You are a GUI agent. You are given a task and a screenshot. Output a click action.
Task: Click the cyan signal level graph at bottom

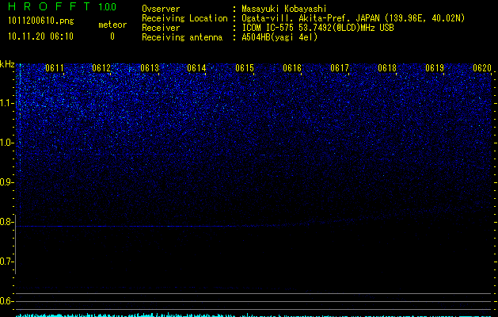point(253,315)
